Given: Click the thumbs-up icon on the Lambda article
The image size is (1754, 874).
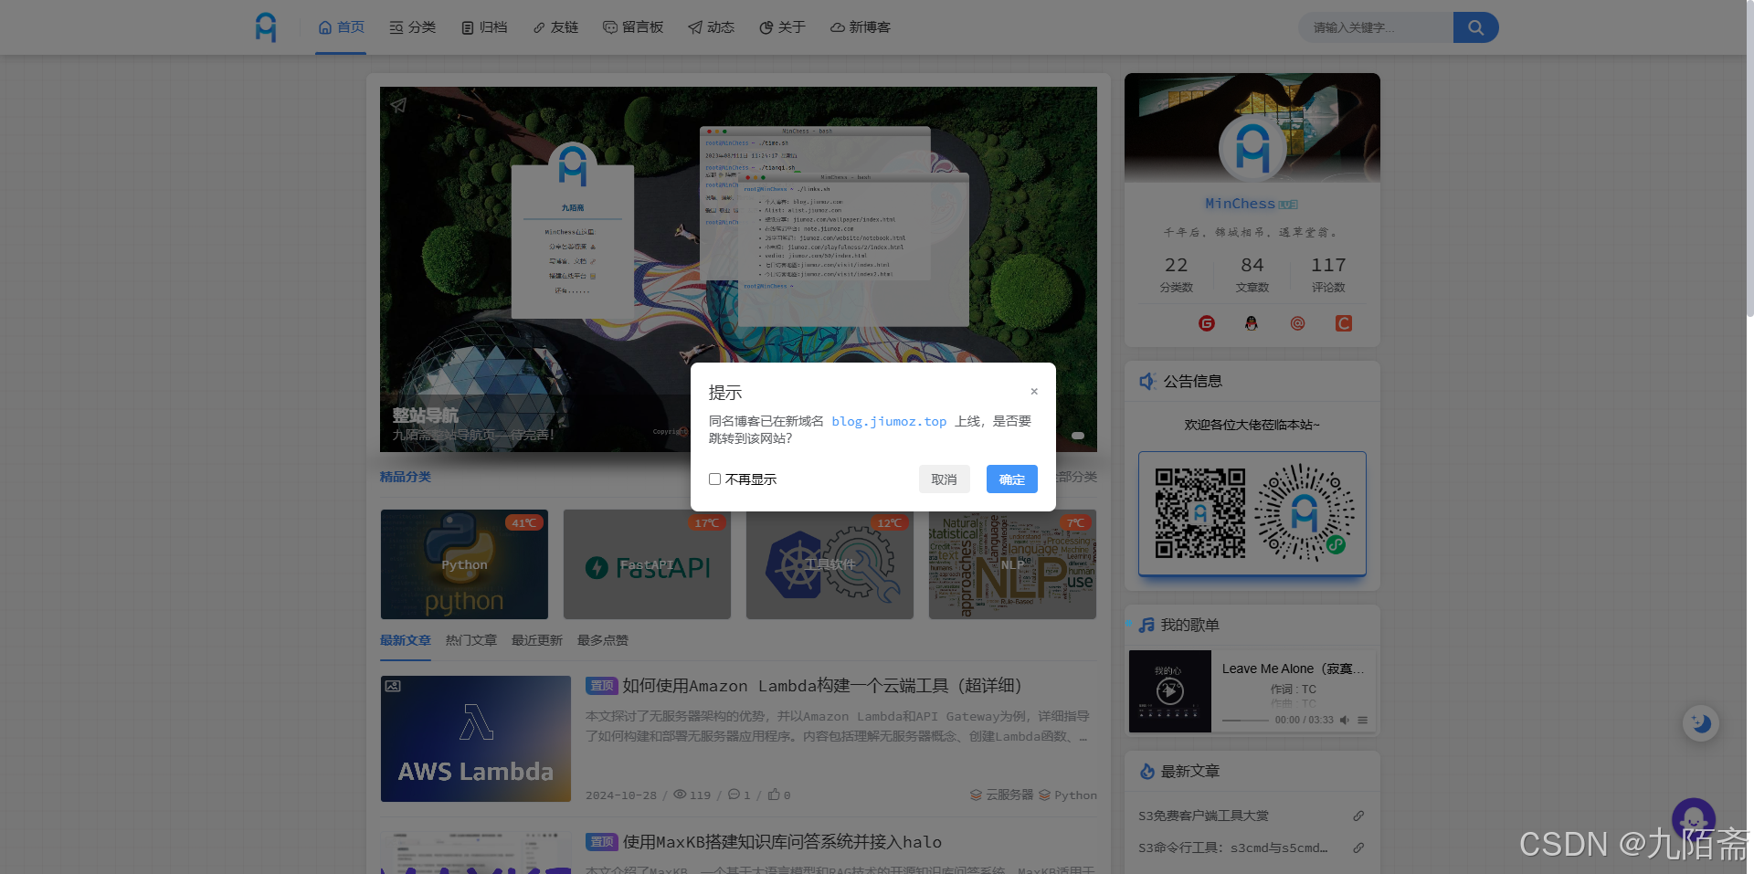Looking at the screenshot, I should [774, 795].
